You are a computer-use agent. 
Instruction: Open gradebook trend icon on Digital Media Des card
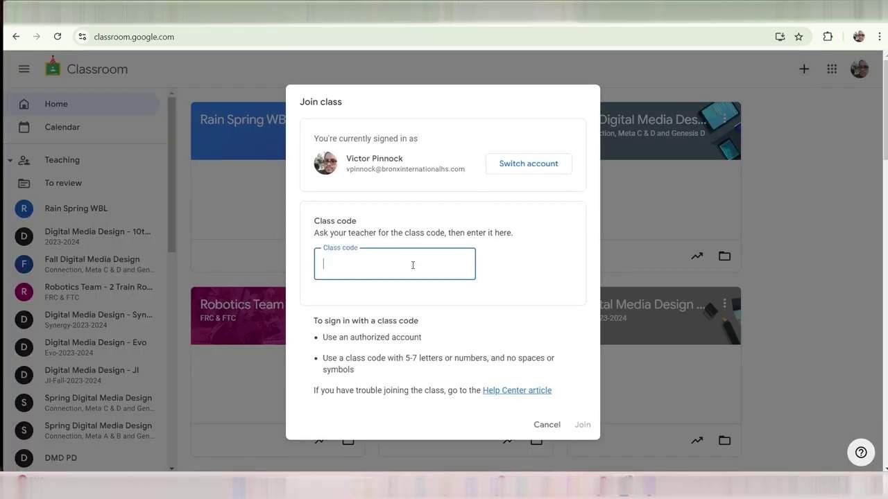point(697,256)
